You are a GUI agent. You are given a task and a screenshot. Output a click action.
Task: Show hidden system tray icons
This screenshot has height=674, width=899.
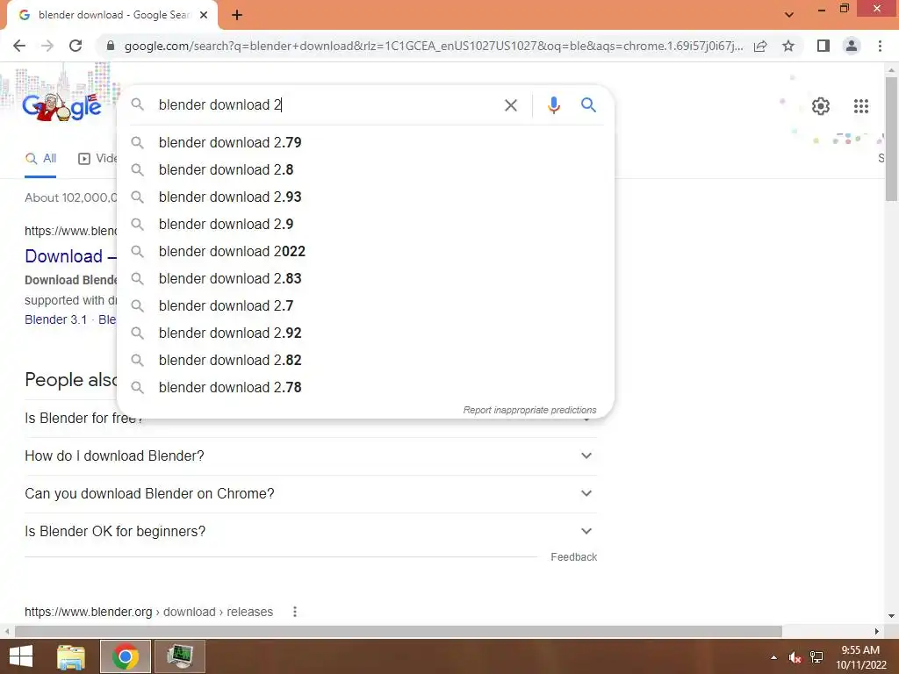coord(774,657)
